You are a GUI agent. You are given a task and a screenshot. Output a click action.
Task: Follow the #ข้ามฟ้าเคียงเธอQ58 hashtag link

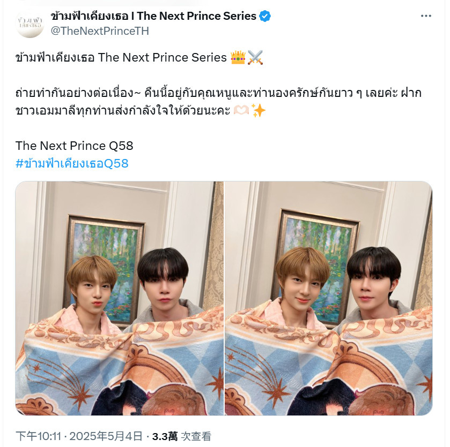point(72,163)
